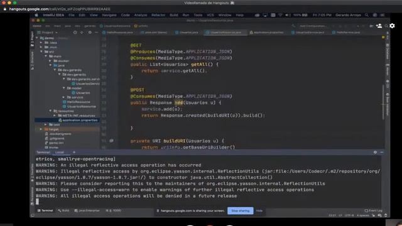
Task: Click the editor vertical scrollbar
Action: click(383, 102)
